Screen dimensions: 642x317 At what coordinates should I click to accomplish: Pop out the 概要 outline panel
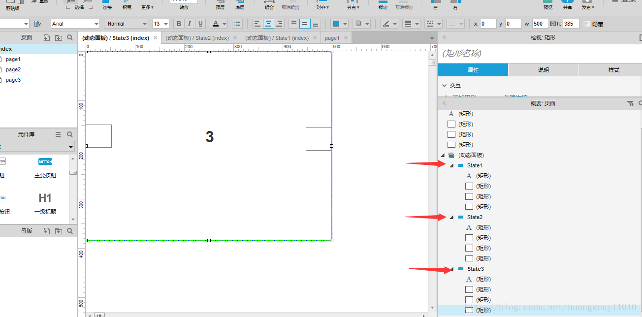pos(444,103)
